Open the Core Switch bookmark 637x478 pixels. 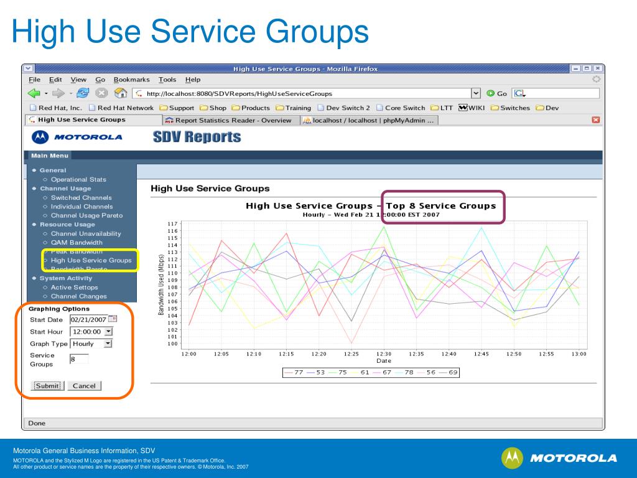401,108
